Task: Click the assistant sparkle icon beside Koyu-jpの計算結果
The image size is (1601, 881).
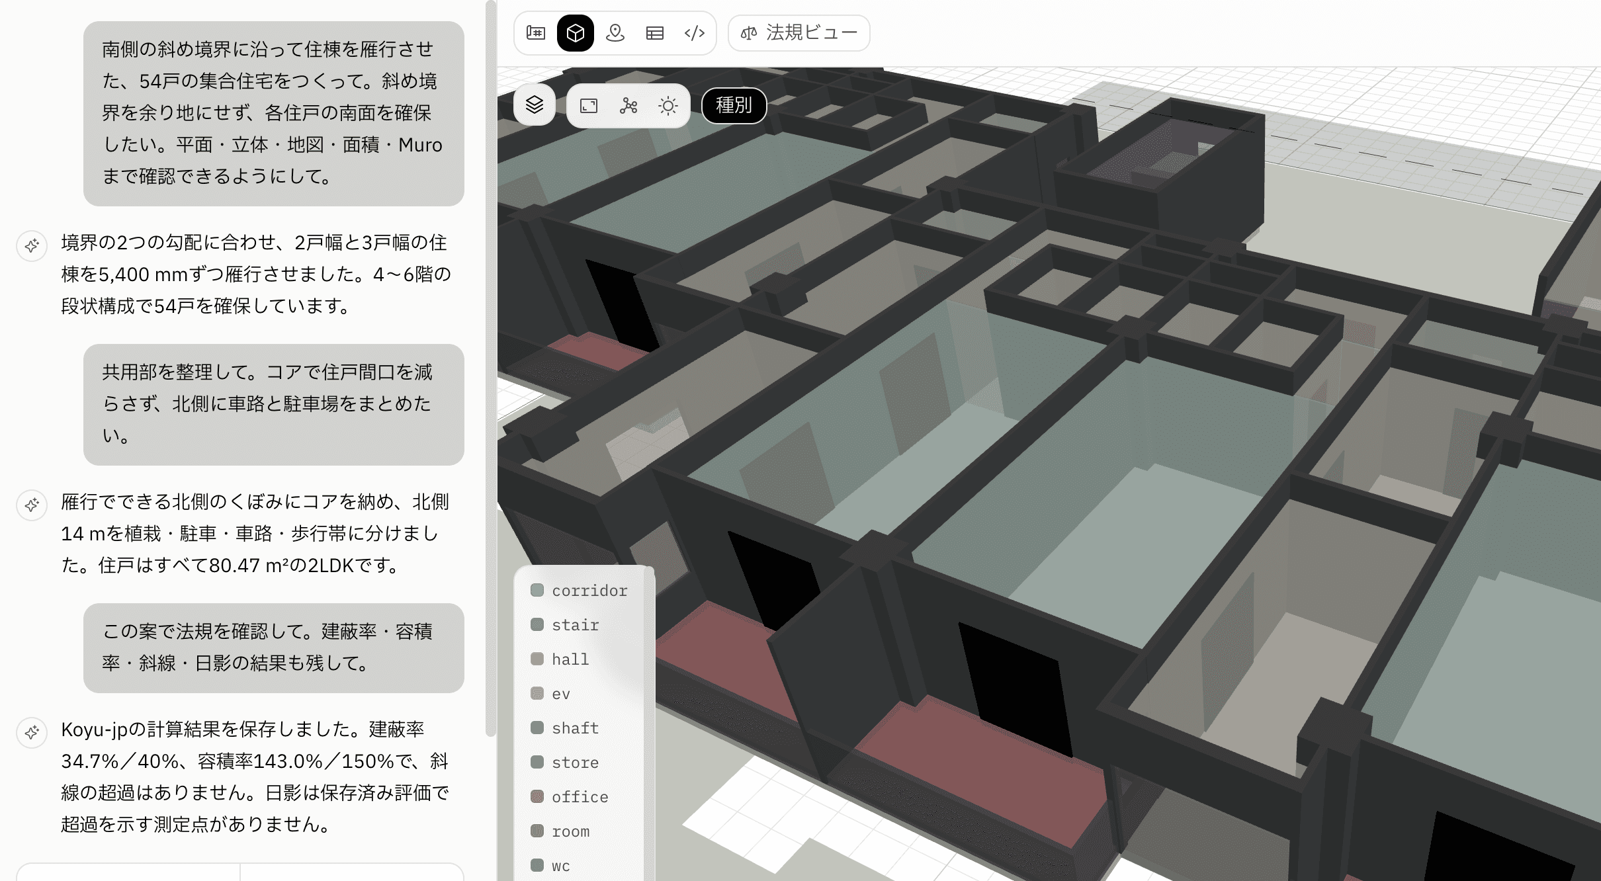Action: 32,733
